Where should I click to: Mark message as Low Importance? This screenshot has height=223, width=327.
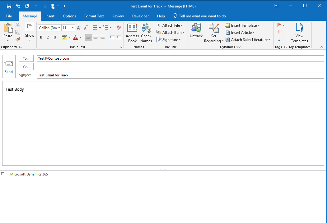[x=279, y=39]
